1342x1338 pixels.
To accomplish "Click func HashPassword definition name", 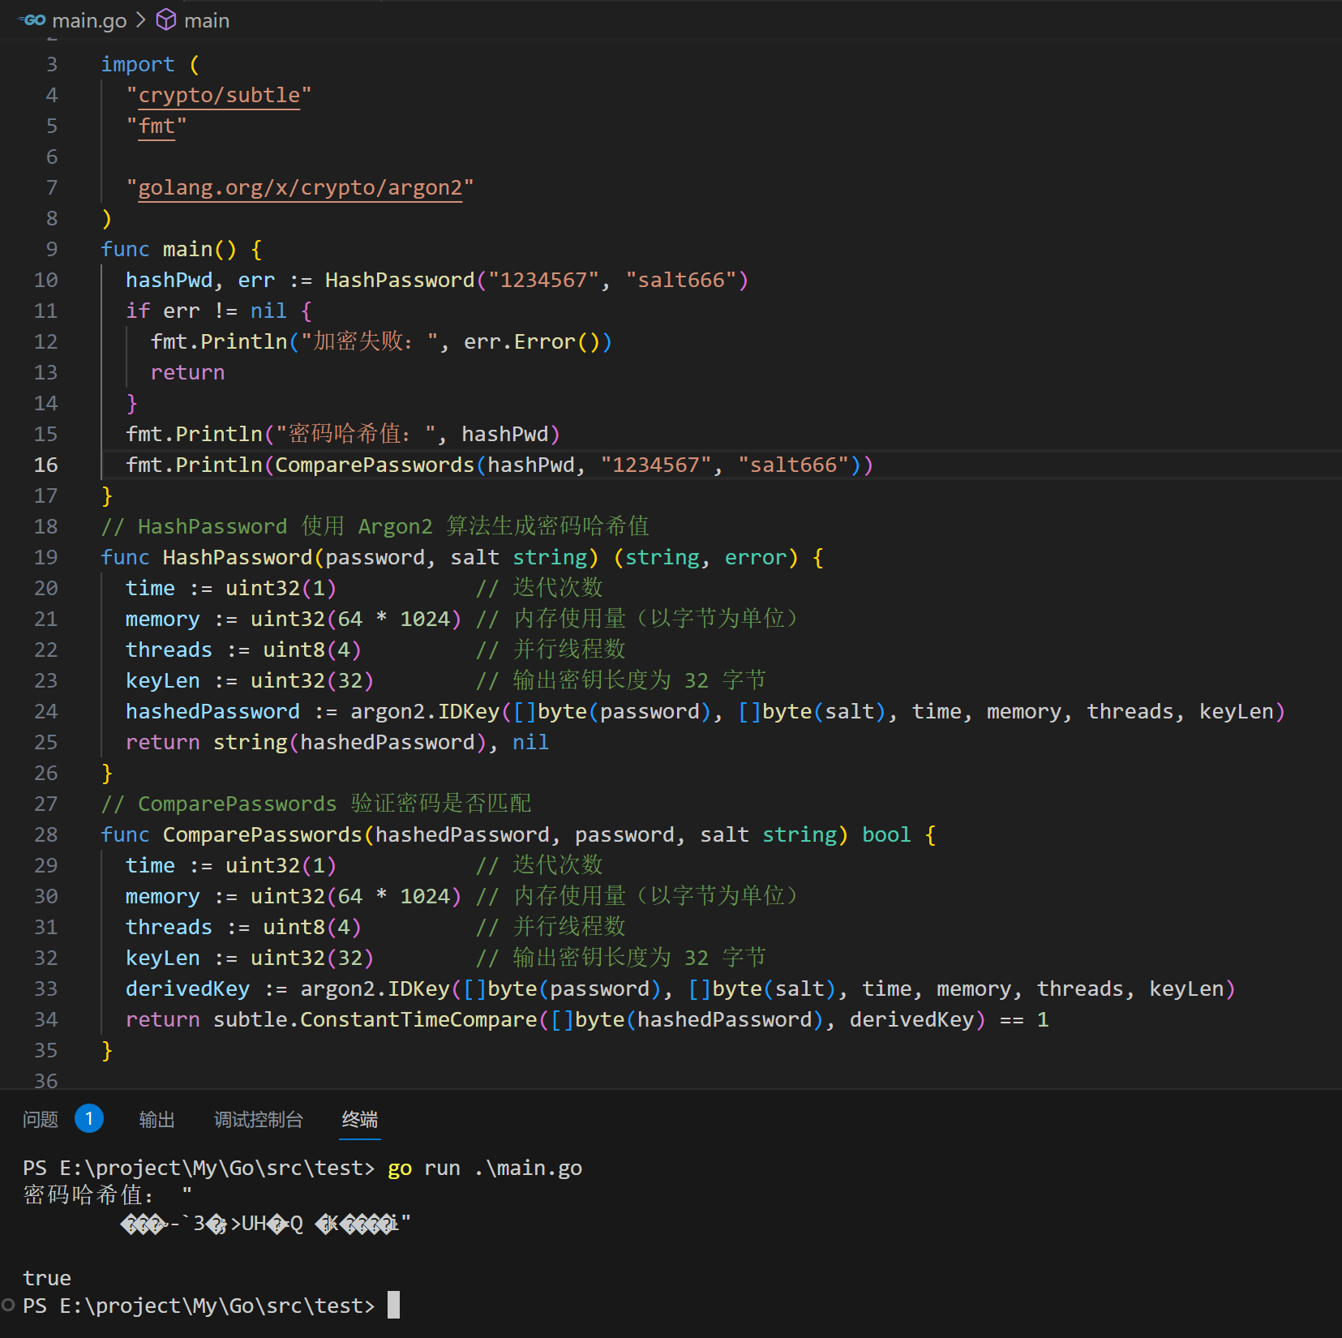I will 238,558.
